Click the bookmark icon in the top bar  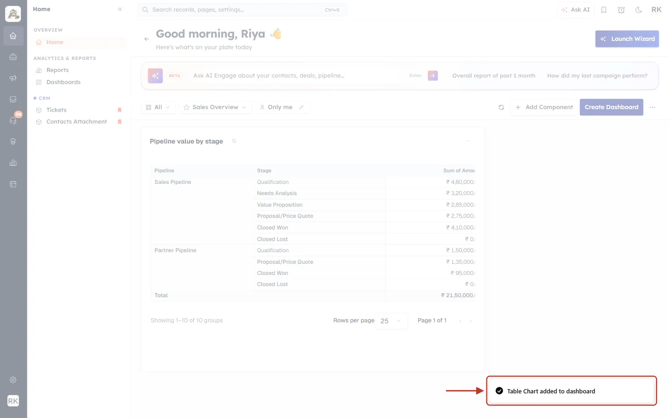coord(604,10)
